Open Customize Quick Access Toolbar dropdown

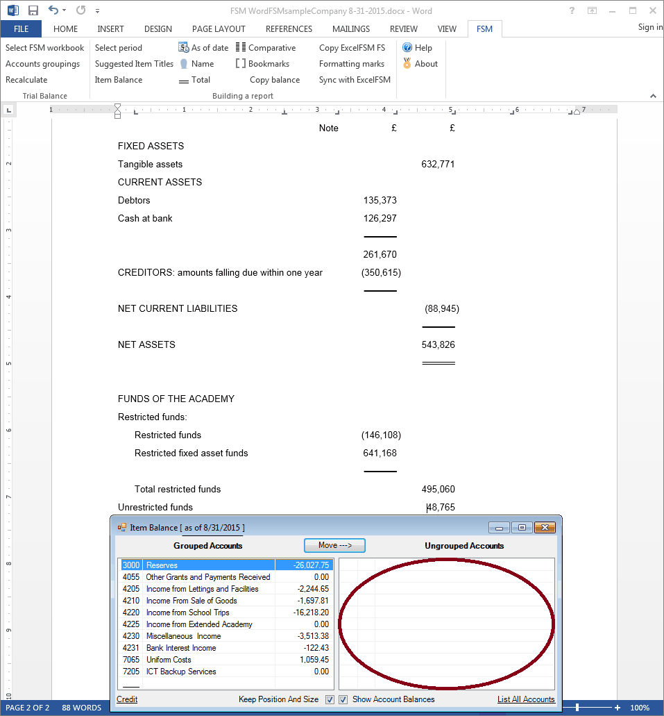(x=97, y=10)
